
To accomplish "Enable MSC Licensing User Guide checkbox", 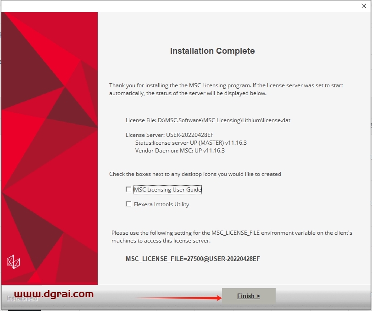I will [128, 189].
